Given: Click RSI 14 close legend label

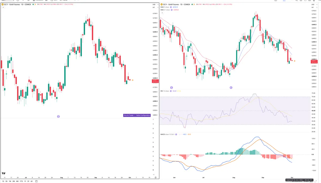Looking at the screenshot, I should pyautogui.click(x=165, y=91).
